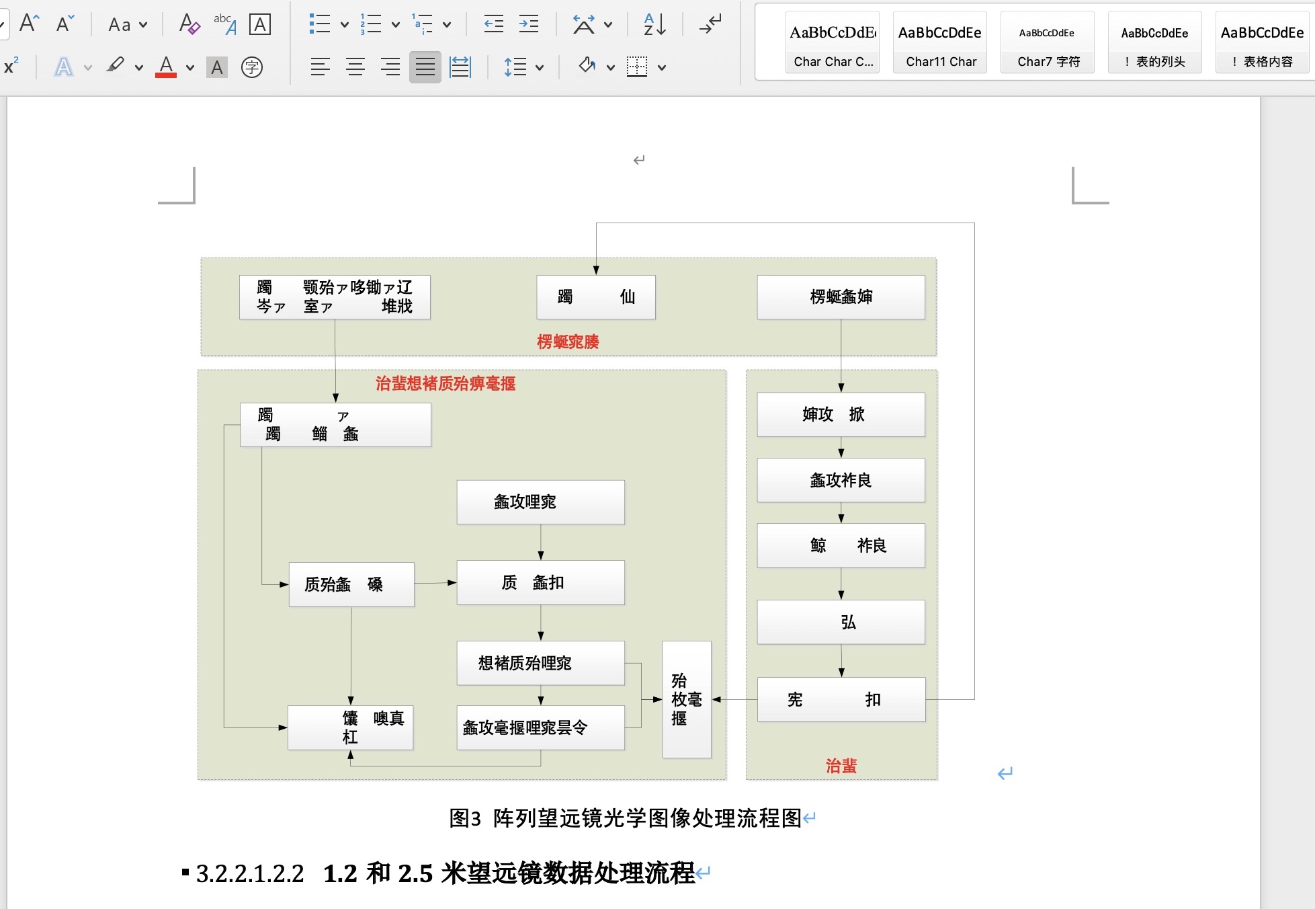Expand the Asian layout dropdown arrow
This screenshot has height=909, width=1315.
[608, 25]
